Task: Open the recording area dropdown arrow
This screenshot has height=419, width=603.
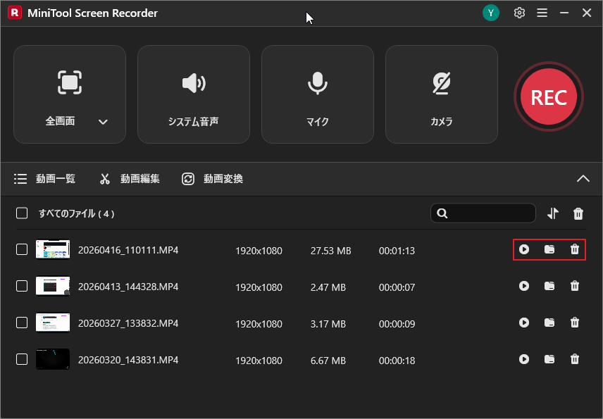Action: (x=103, y=121)
